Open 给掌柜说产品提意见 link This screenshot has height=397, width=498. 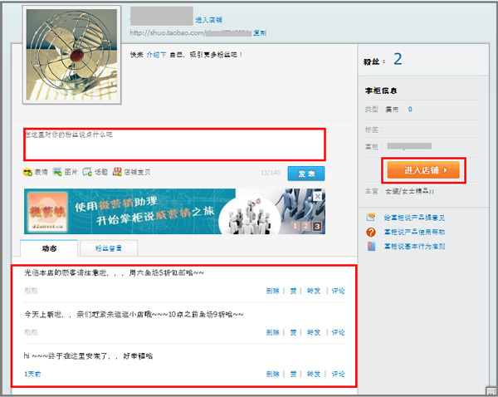(414, 218)
